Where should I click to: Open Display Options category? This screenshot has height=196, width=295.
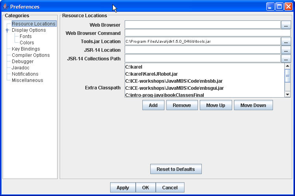[x=29, y=30]
